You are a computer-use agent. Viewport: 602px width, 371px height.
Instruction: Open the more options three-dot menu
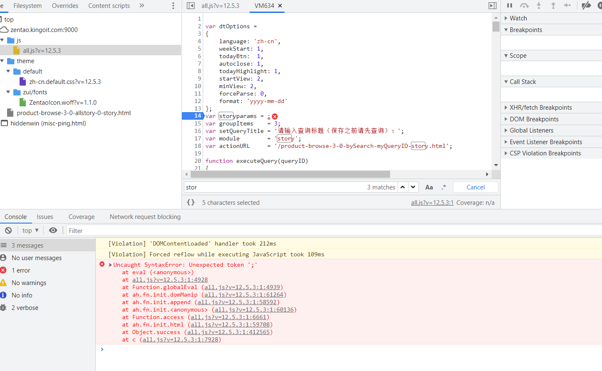pyautogui.click(x=173, y=6)
